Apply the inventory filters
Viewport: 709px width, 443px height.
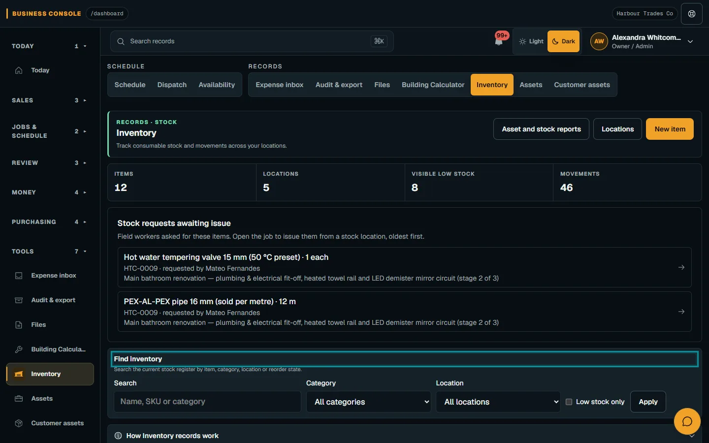[x=648, y=402]
